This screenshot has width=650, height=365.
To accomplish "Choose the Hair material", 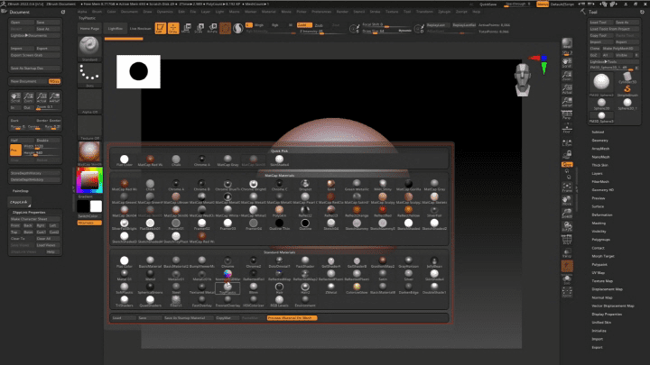I will point(279,287).
